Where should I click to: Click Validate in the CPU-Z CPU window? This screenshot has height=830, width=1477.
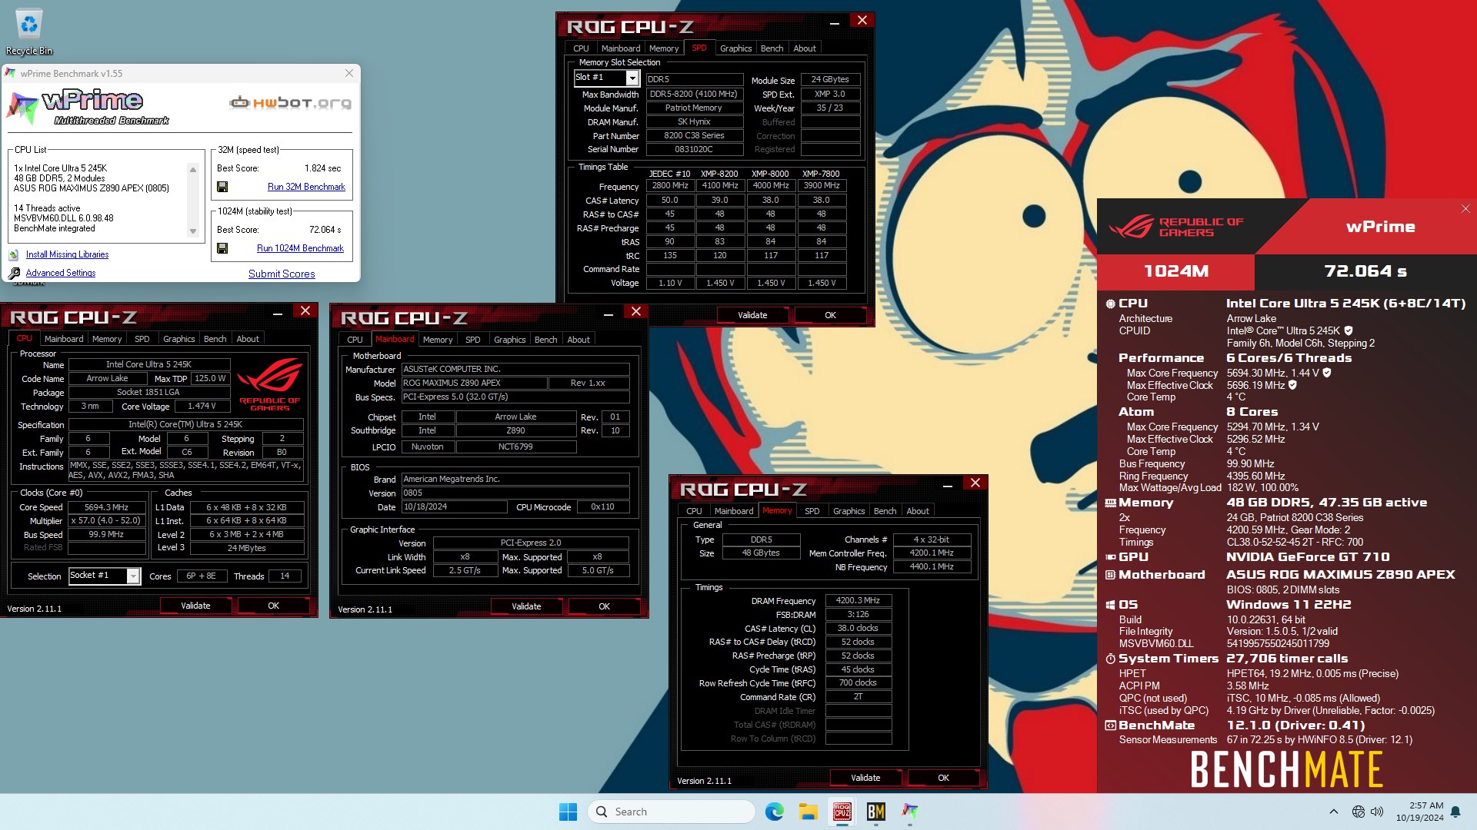coord(195,606)
